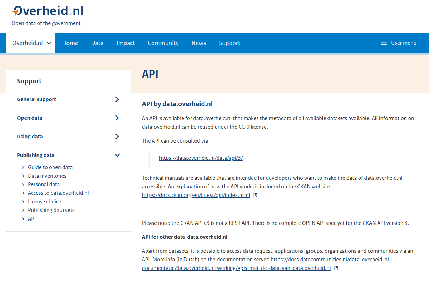Open the API sublink in sidebar
This screenshot has height=286, width=429.
coord(32,219)
